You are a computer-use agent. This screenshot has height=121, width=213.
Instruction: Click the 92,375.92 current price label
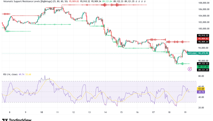click(203, 53)
